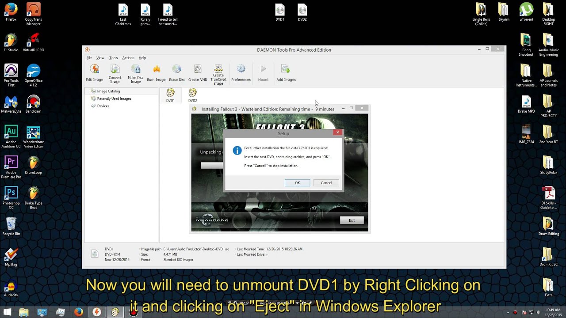
Task: Launch the Burn Image tool
Action: pyautogui.click(x=156, y=73)
